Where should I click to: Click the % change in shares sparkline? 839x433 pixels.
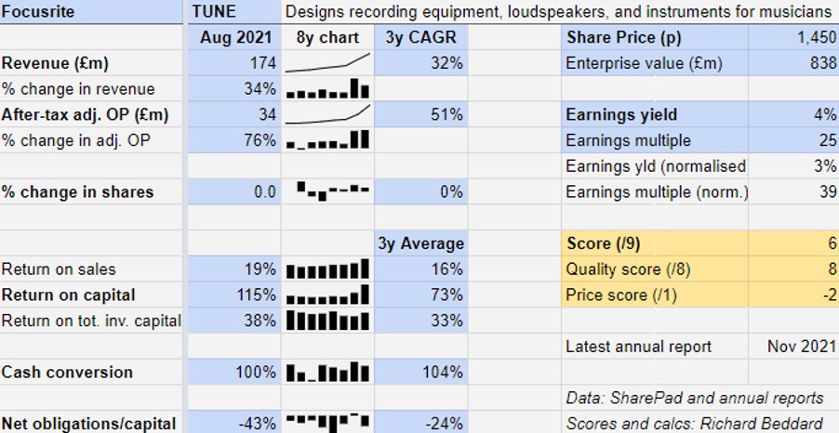tap(333, 191)
